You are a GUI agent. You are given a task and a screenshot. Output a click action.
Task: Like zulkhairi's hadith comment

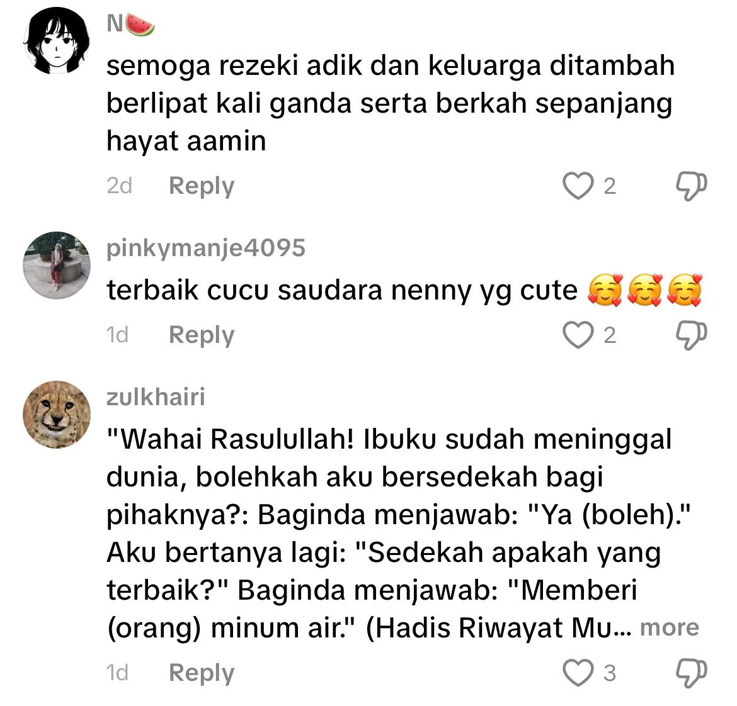tap(578, 673)
